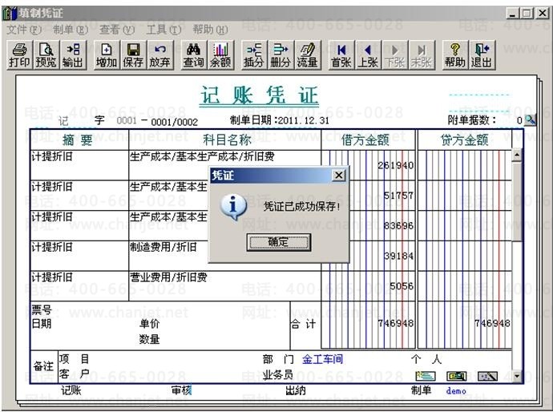Open 预览 print preview from toolbar
Screen dimensions: 553x412
click(x=46, y=55)
